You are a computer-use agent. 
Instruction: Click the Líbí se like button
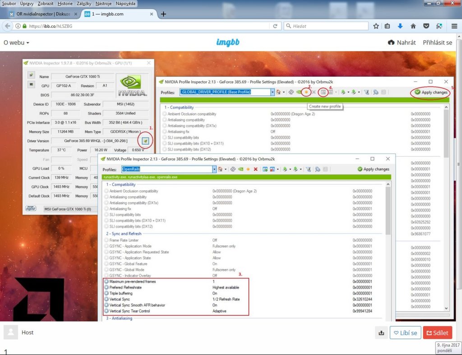[x=406, y=332]
